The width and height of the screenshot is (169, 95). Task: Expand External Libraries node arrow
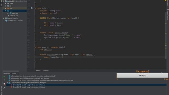4,18
